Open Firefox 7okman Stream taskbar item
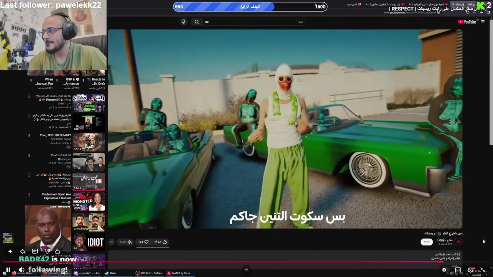 click(x=25, y=273)
